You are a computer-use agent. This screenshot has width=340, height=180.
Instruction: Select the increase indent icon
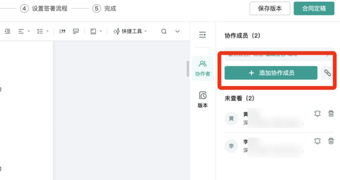[x=8, y=31]
